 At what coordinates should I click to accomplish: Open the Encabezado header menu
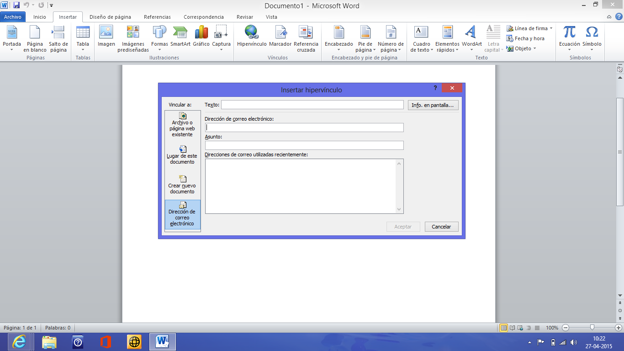pyautogui.click(x=339, y=38)
